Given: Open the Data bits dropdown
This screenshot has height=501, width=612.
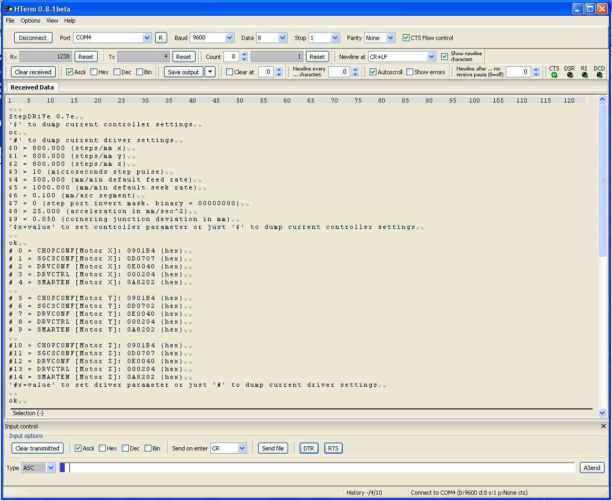Looking at the screenshot, I should point(282,38).
